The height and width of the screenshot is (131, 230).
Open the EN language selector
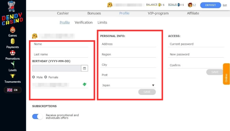coord(12,90)
